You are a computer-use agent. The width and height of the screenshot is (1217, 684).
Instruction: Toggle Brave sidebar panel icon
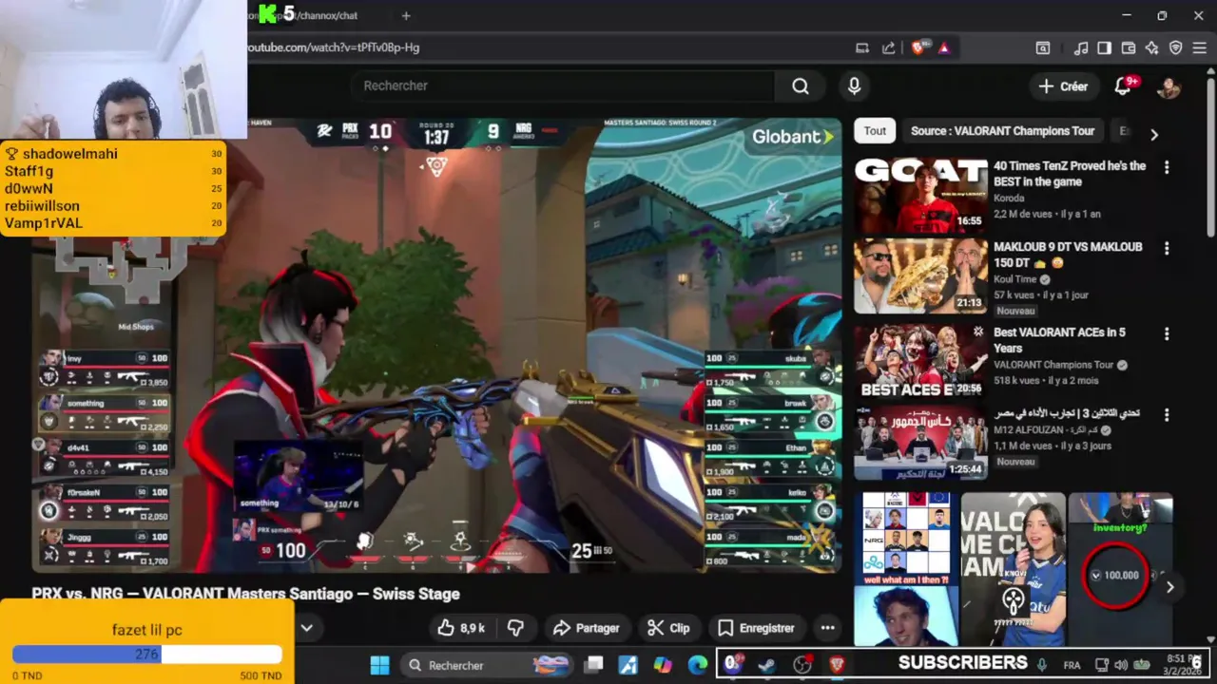(1104, 47)
